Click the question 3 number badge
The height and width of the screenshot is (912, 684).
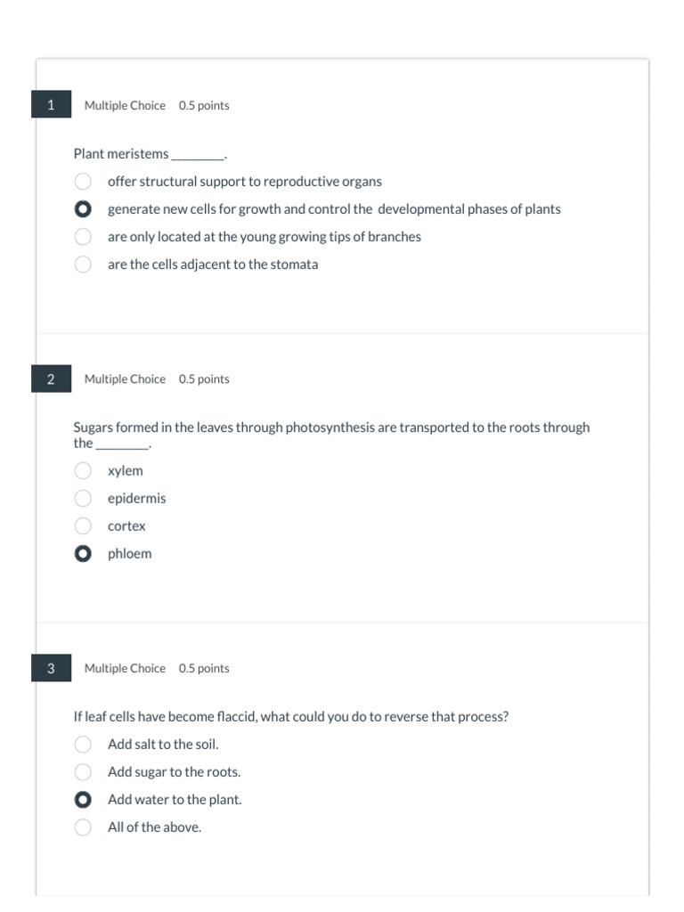point(51,668)
